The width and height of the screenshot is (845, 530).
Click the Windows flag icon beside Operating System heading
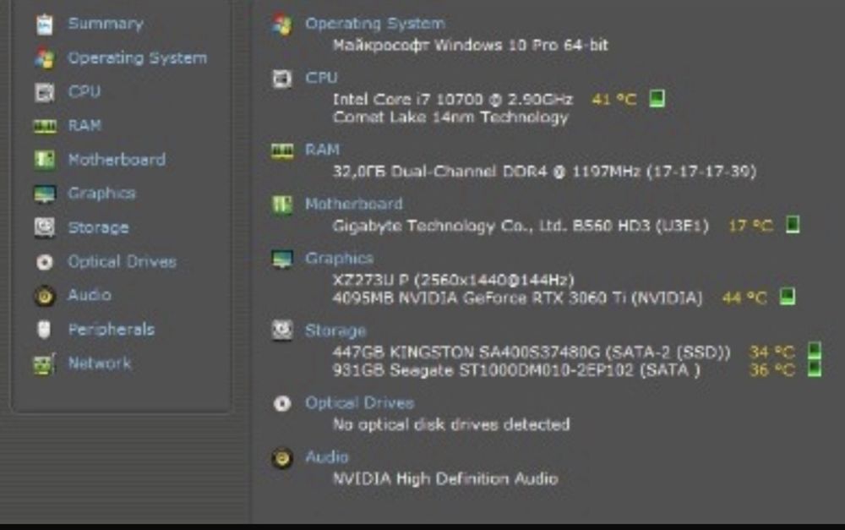click(282, 25)
